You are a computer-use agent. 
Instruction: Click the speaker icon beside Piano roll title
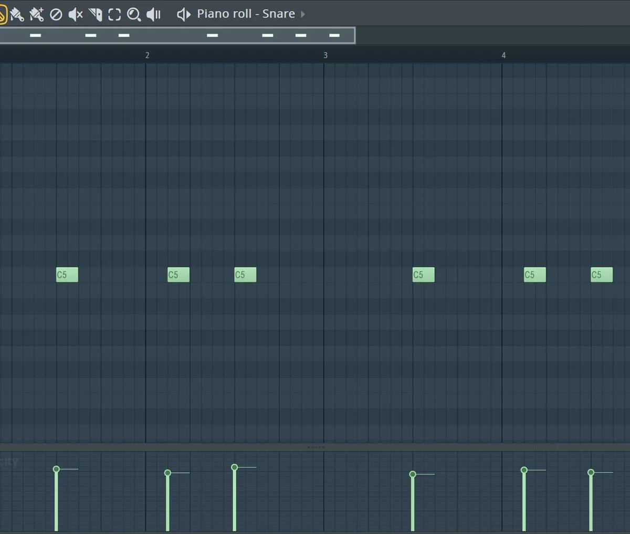[184, 14]
